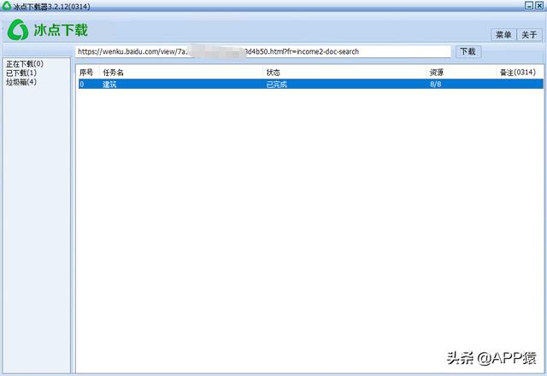
Task: Click the wenku.baidu.com URL input field
Action: 263,51
